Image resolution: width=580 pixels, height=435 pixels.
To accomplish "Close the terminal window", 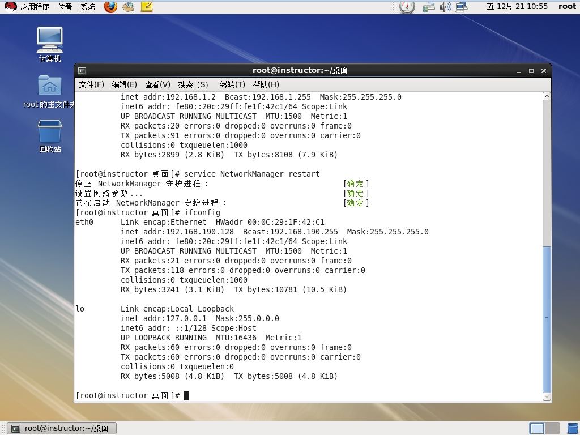I will tap(543, 71).
